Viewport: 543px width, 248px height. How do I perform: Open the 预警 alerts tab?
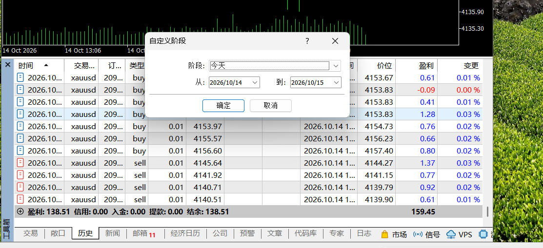[x=247, y=233]
